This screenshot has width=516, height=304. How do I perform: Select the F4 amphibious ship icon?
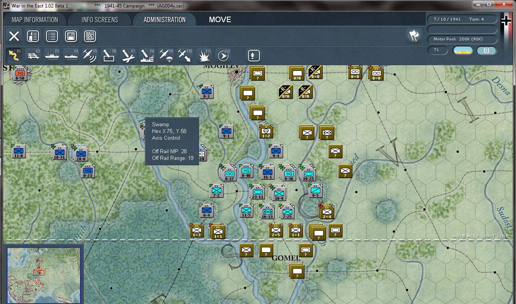(71, 55)
